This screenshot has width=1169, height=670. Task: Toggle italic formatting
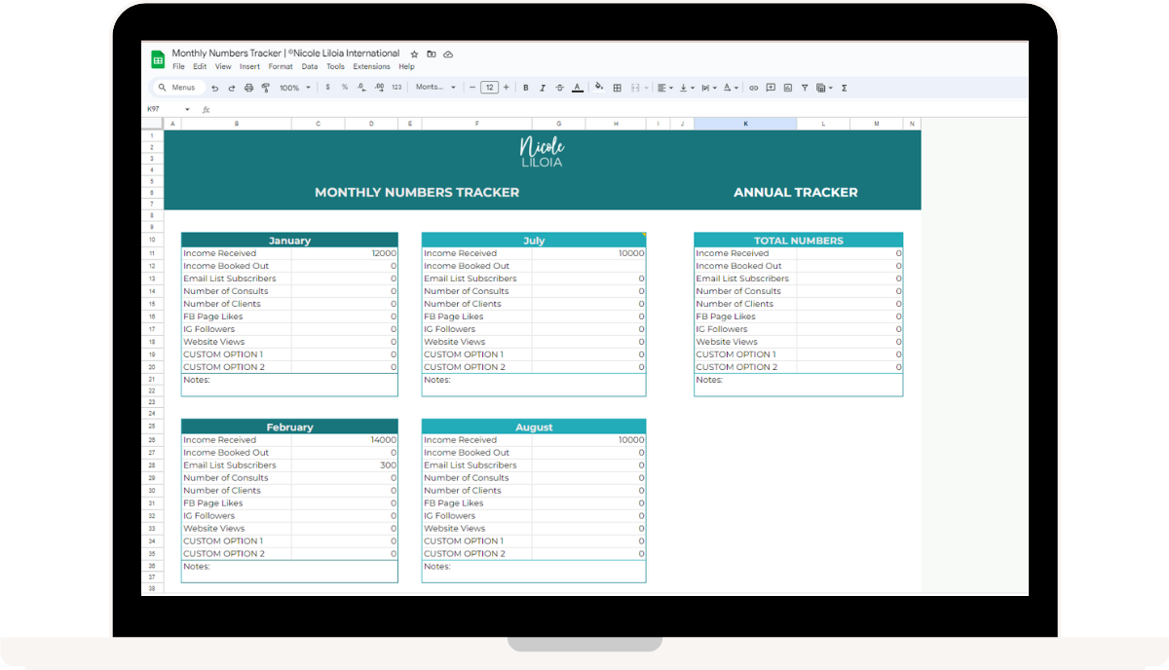click(543, 88)
